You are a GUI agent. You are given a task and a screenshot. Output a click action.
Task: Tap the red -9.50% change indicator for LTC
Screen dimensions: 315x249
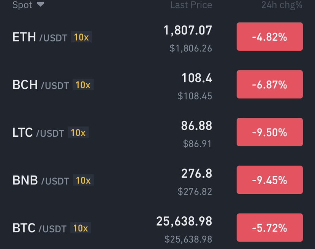pyautogui.click(x=269, y=132)
